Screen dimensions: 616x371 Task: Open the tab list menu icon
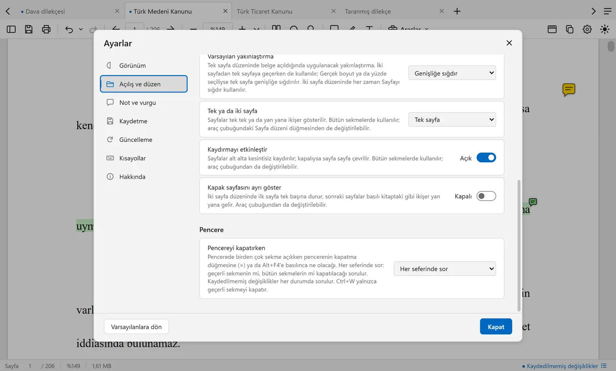[x=607, y=11]
